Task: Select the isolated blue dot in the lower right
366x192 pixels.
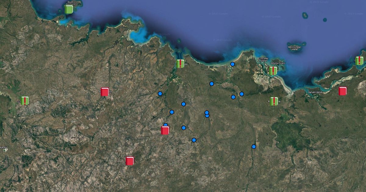Action: click(x=254, y=147)
